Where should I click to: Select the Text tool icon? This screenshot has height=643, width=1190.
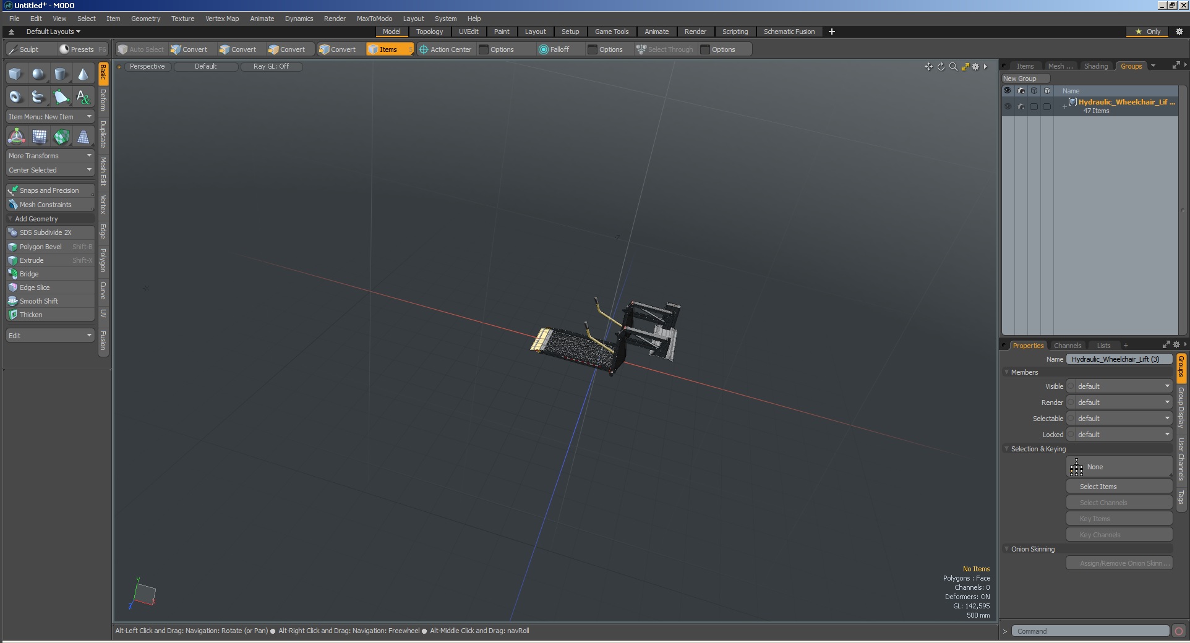[83, 96]
